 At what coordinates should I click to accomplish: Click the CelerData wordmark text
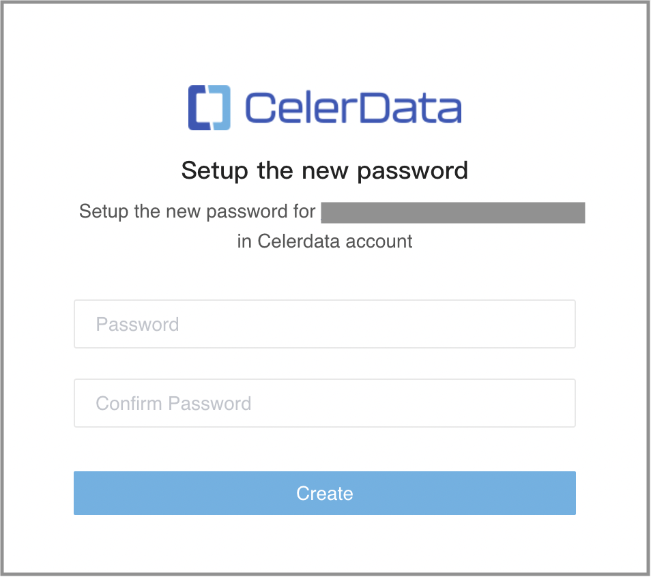click(x=352, y=108)
